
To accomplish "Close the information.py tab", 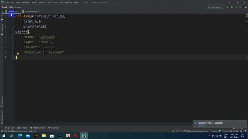I will 39,12.
